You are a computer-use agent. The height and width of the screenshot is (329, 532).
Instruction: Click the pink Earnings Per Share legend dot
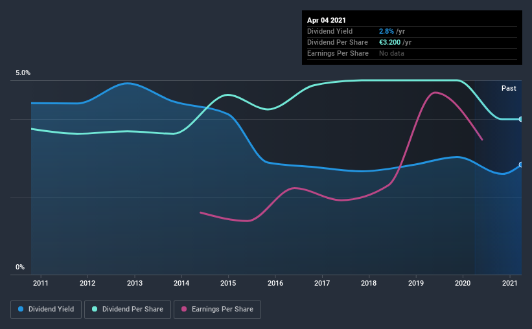pyautogui.click(x=184, y=309)
